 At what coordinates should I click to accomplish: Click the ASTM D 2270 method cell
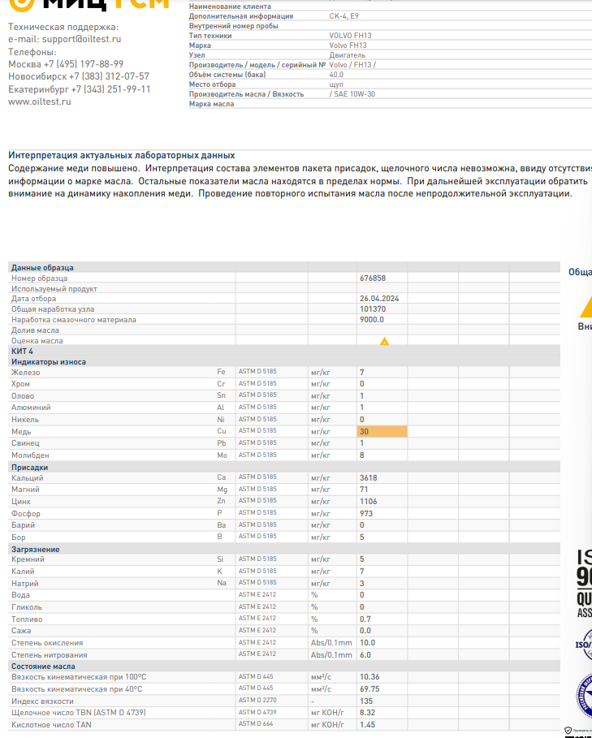point(257,701)
